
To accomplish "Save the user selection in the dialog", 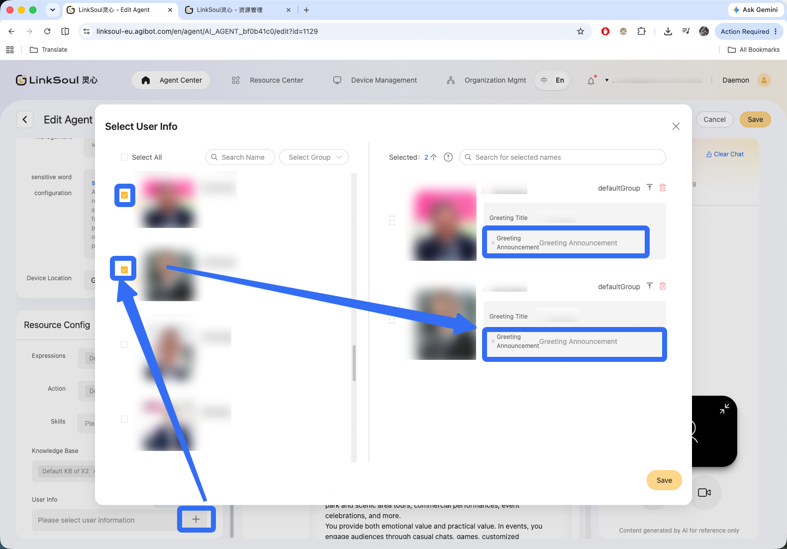I will 664,480.
